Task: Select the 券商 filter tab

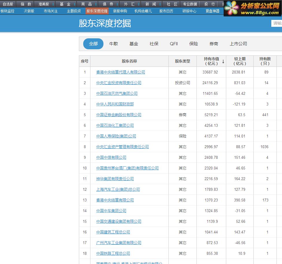Action: [214, 44]
